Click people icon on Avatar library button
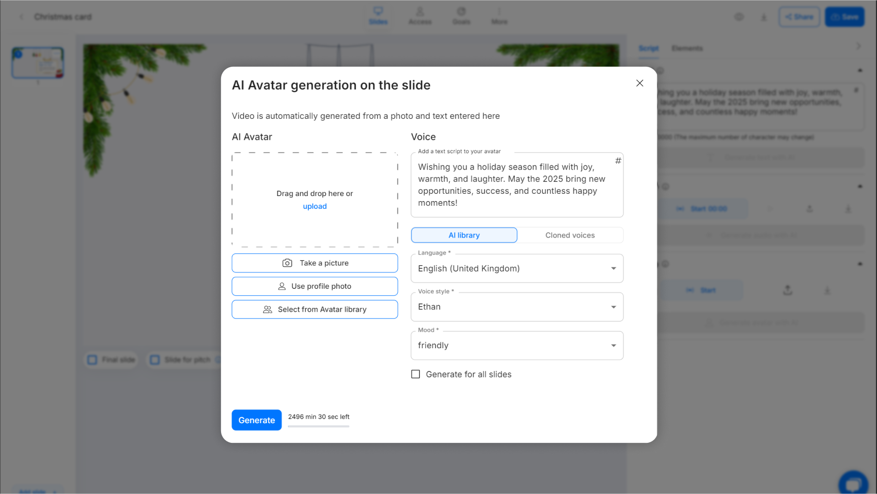 pos(268,310)
